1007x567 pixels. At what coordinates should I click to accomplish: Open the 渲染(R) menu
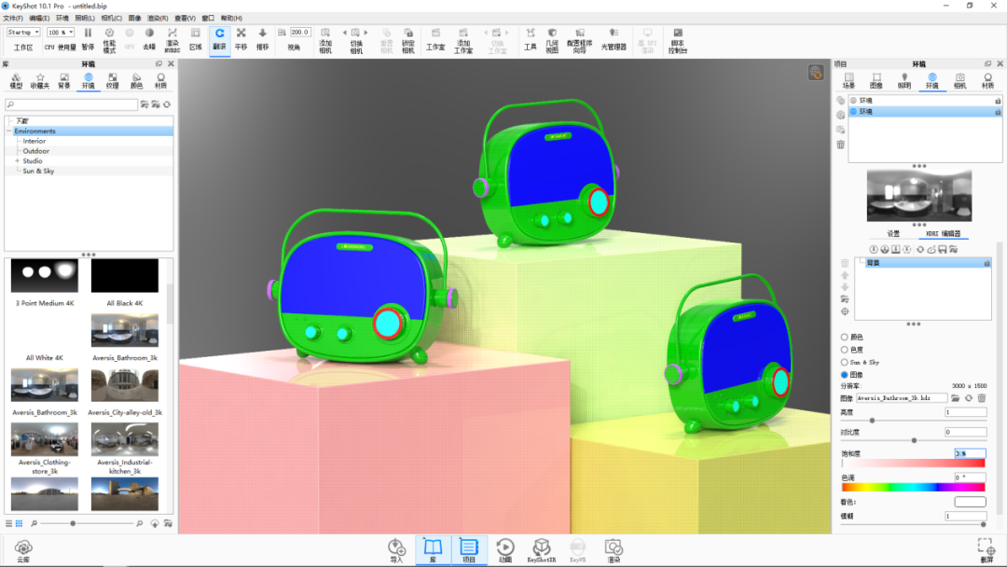(x=158, y=18)
